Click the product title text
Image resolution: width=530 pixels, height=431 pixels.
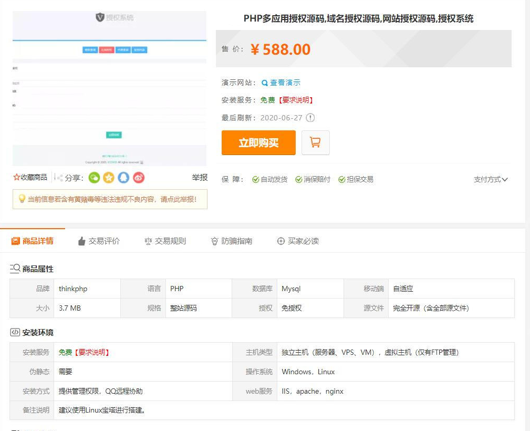click(x=358, y=18)
